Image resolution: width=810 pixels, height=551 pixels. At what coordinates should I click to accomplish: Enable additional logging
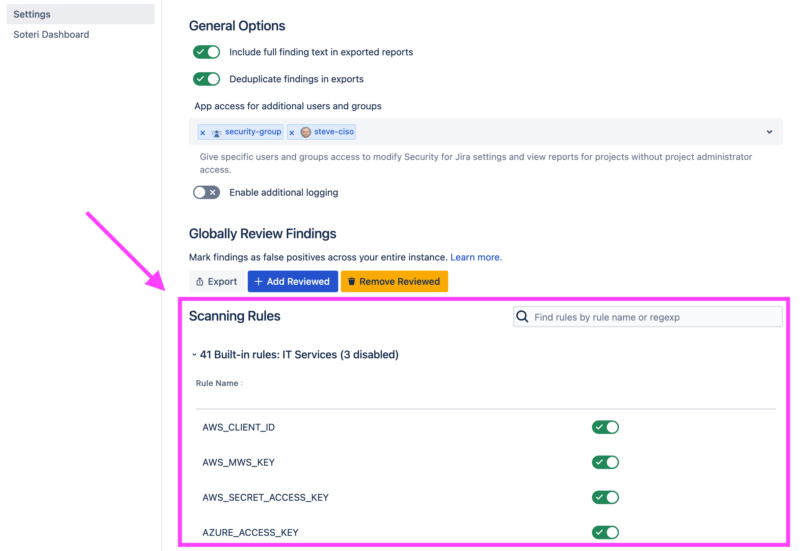pyautogui.click(x=206, y=192)
